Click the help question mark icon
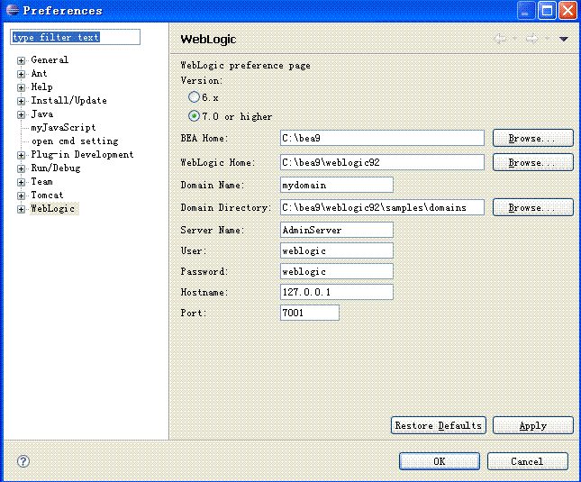This screenshot has height=482, width=581. pos(23,461)
